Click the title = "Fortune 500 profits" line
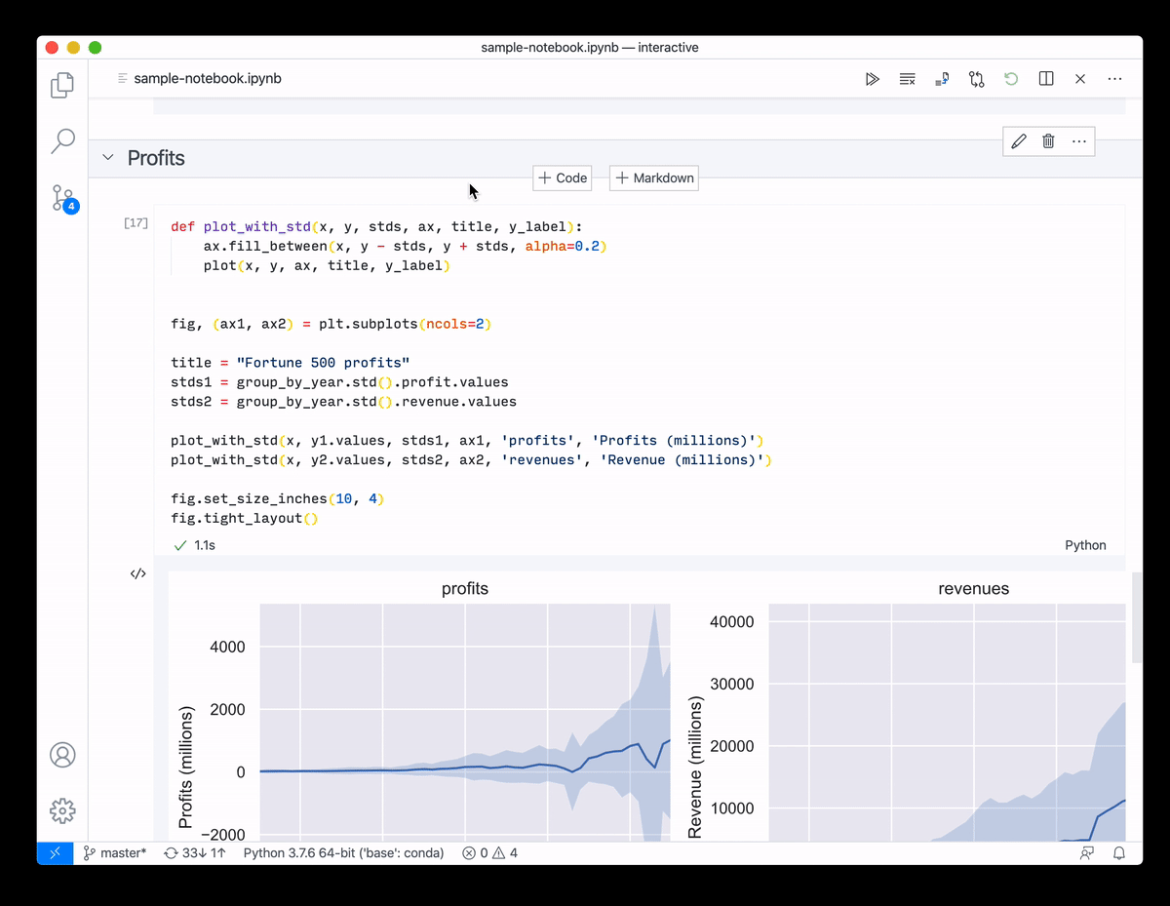 (x=290, y=363)
